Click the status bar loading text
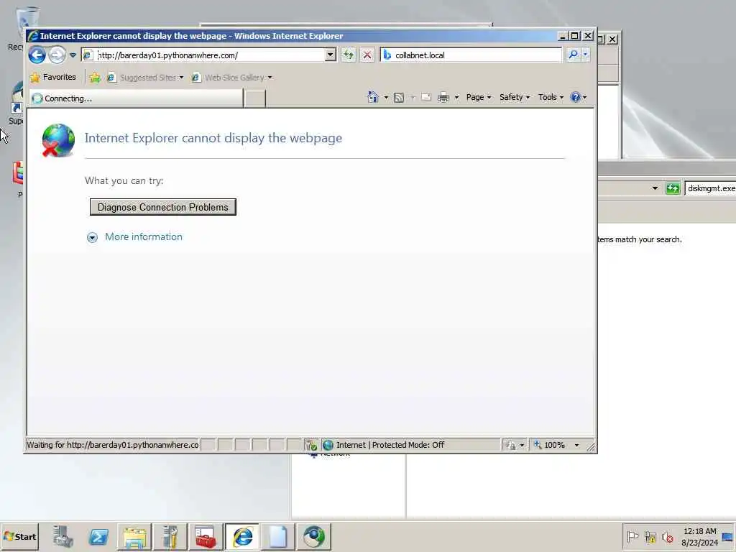736x552 pixels. 113,445
